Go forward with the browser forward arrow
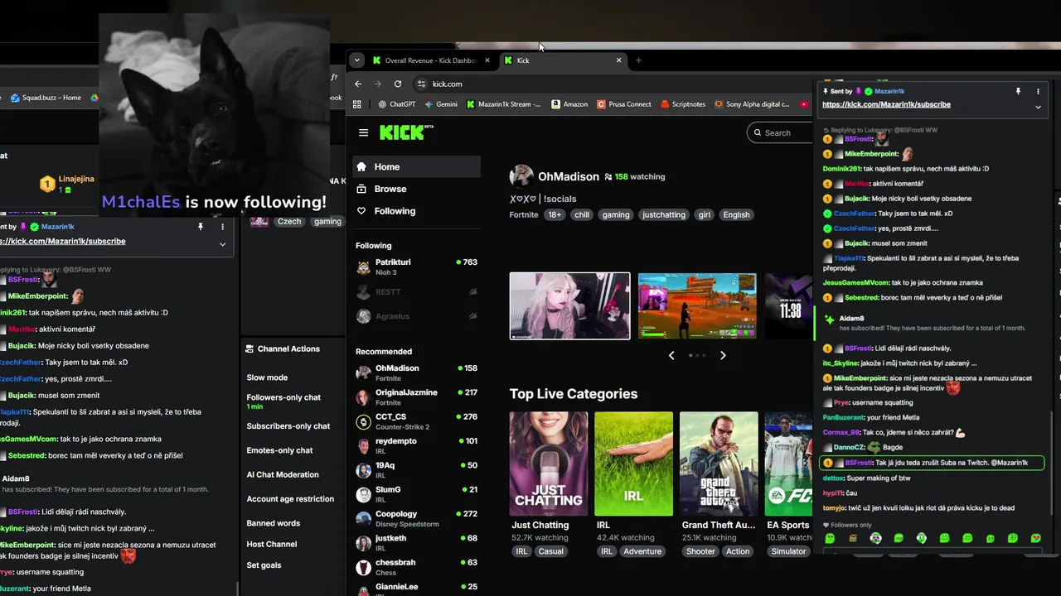Screen dimensions: 1061x596 click(378, 84)
